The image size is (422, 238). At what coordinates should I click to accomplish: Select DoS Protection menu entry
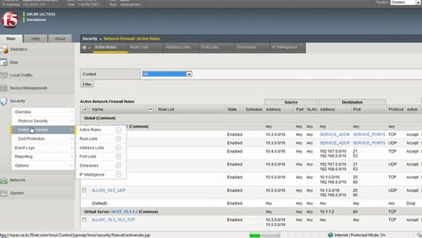point(42,139)
